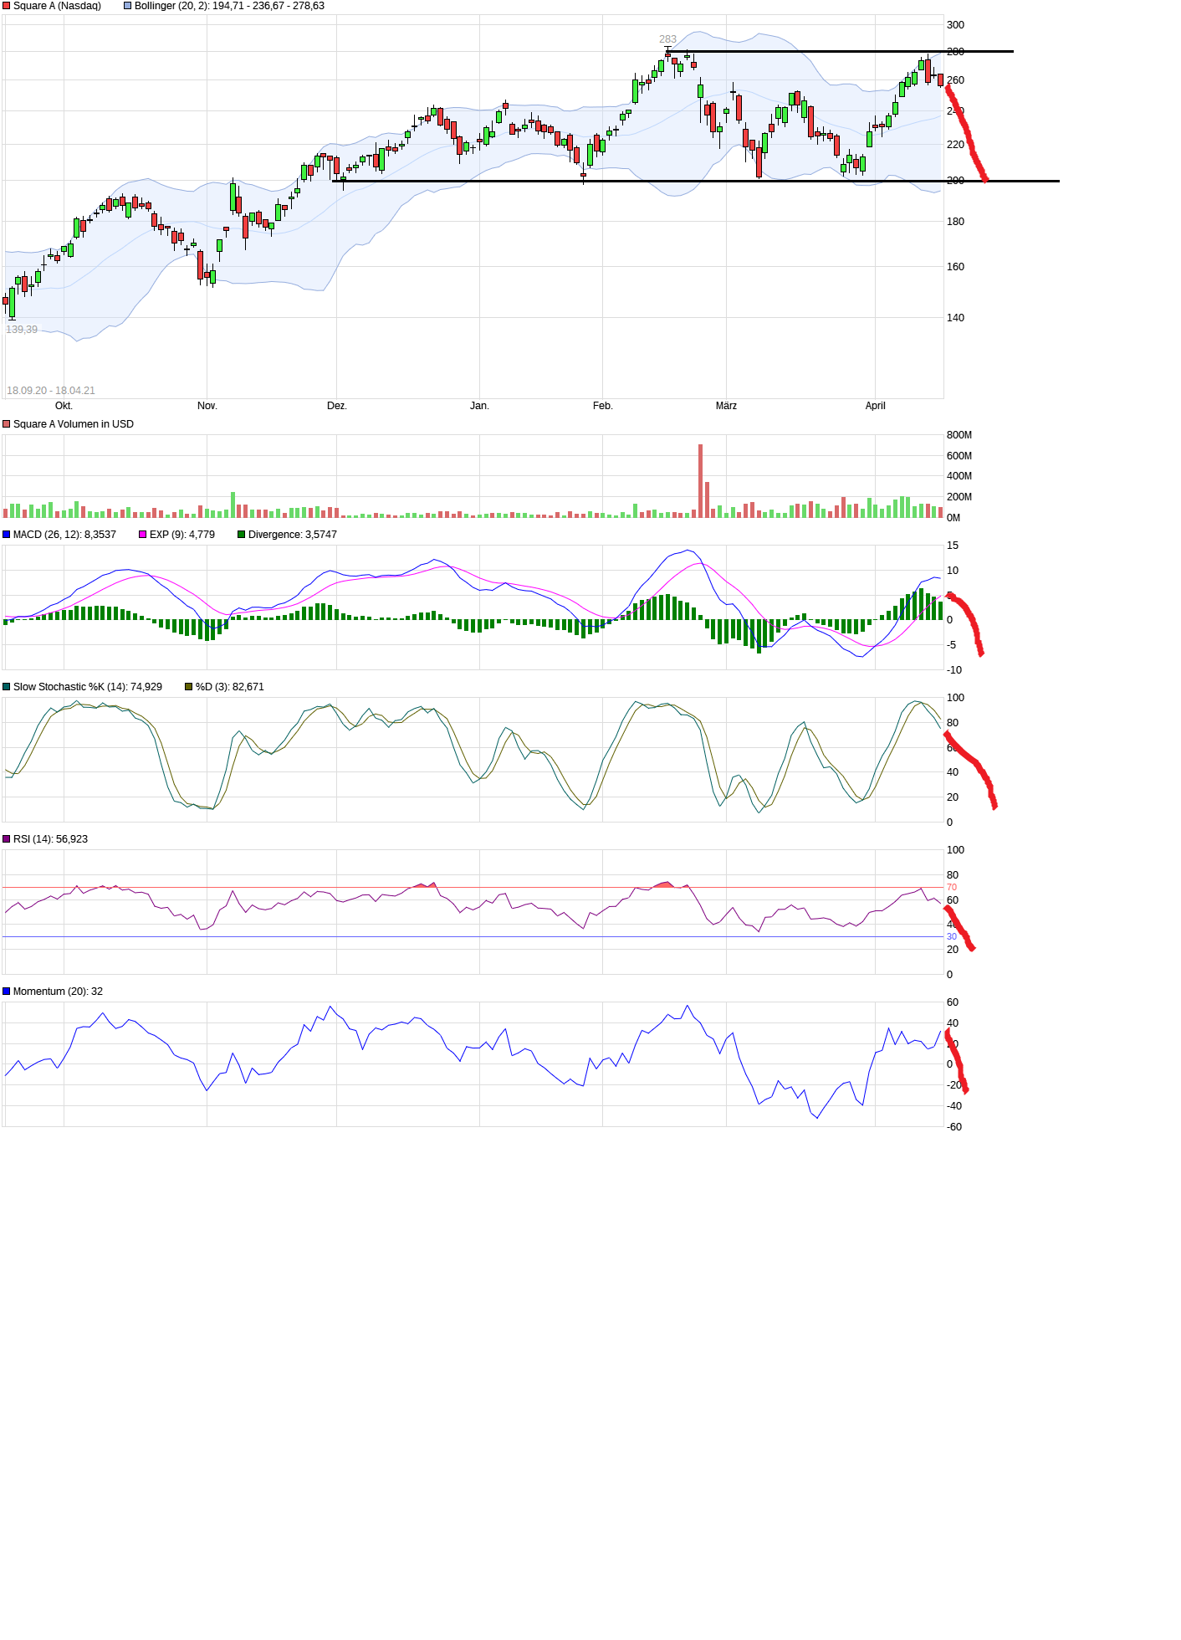Select the magenta EXP (9) legend swatch

143,535
